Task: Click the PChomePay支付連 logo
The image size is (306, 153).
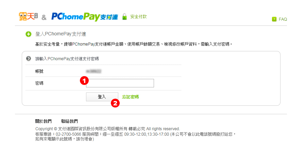Action: tap(85, 17)
